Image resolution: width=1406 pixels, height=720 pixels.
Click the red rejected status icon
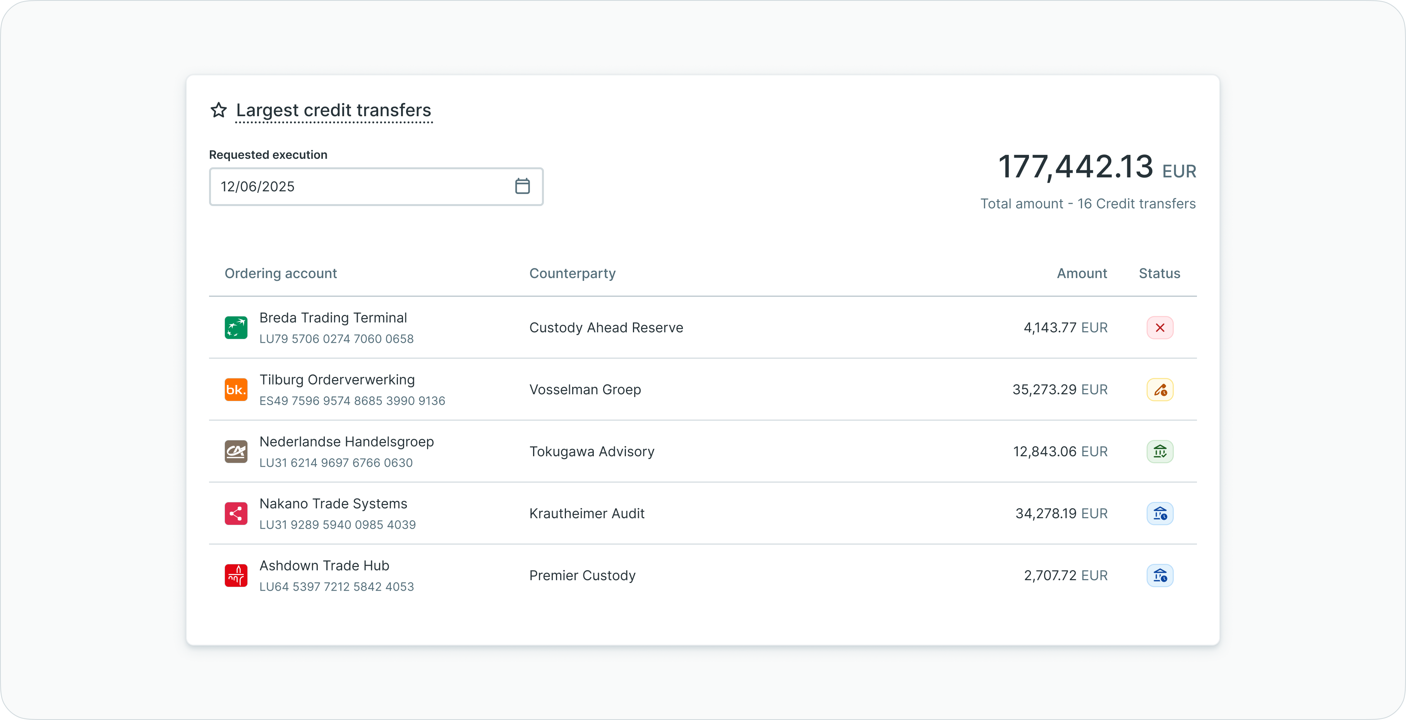tap(1160, 328)
